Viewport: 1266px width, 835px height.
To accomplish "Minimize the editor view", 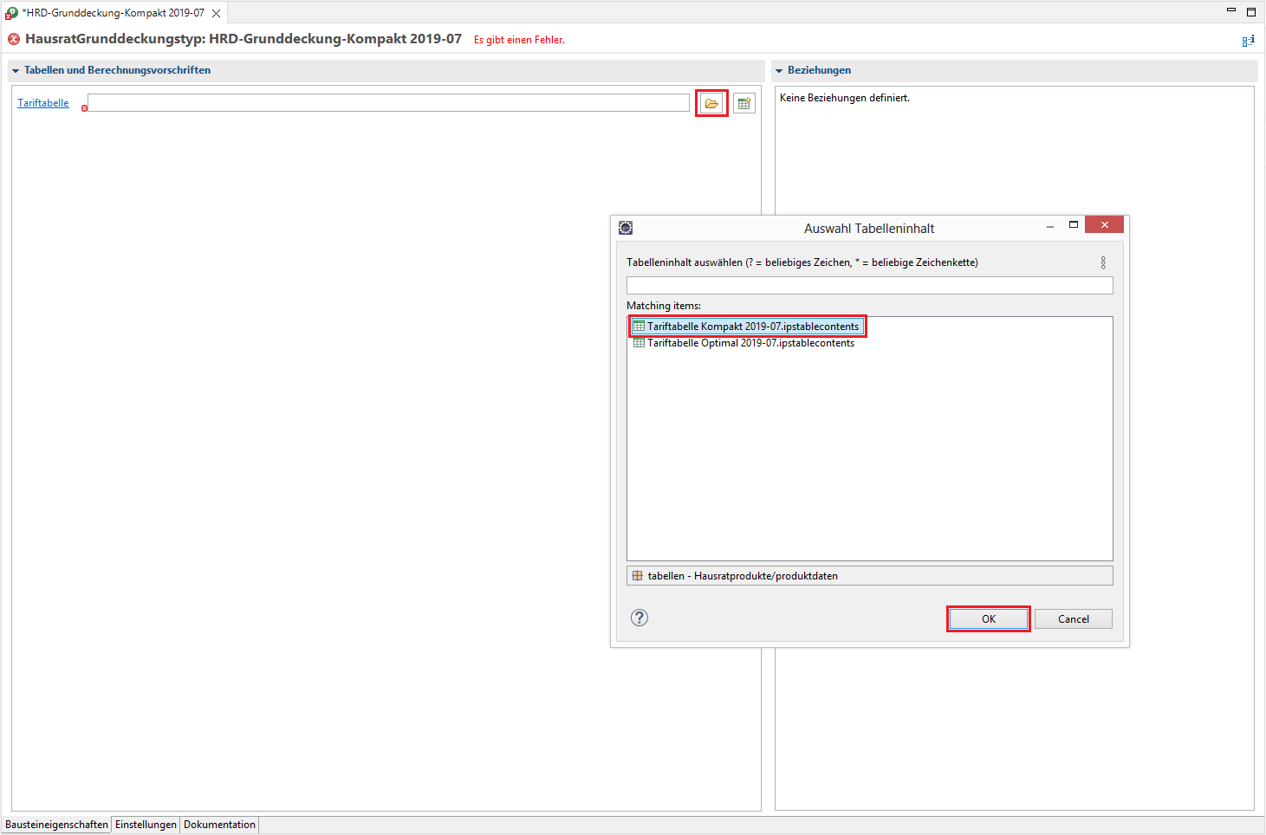I will click(1230, 11).
